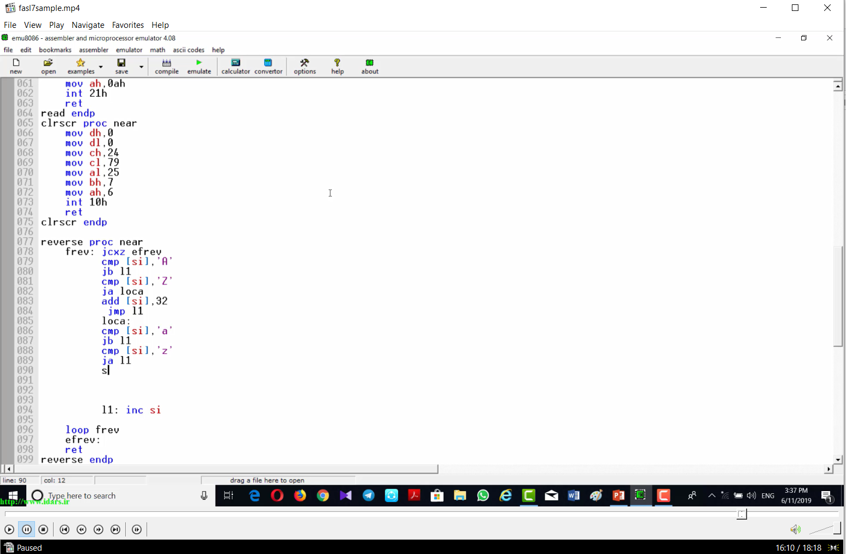Start emulation with the emulate button

click(199, 66)
